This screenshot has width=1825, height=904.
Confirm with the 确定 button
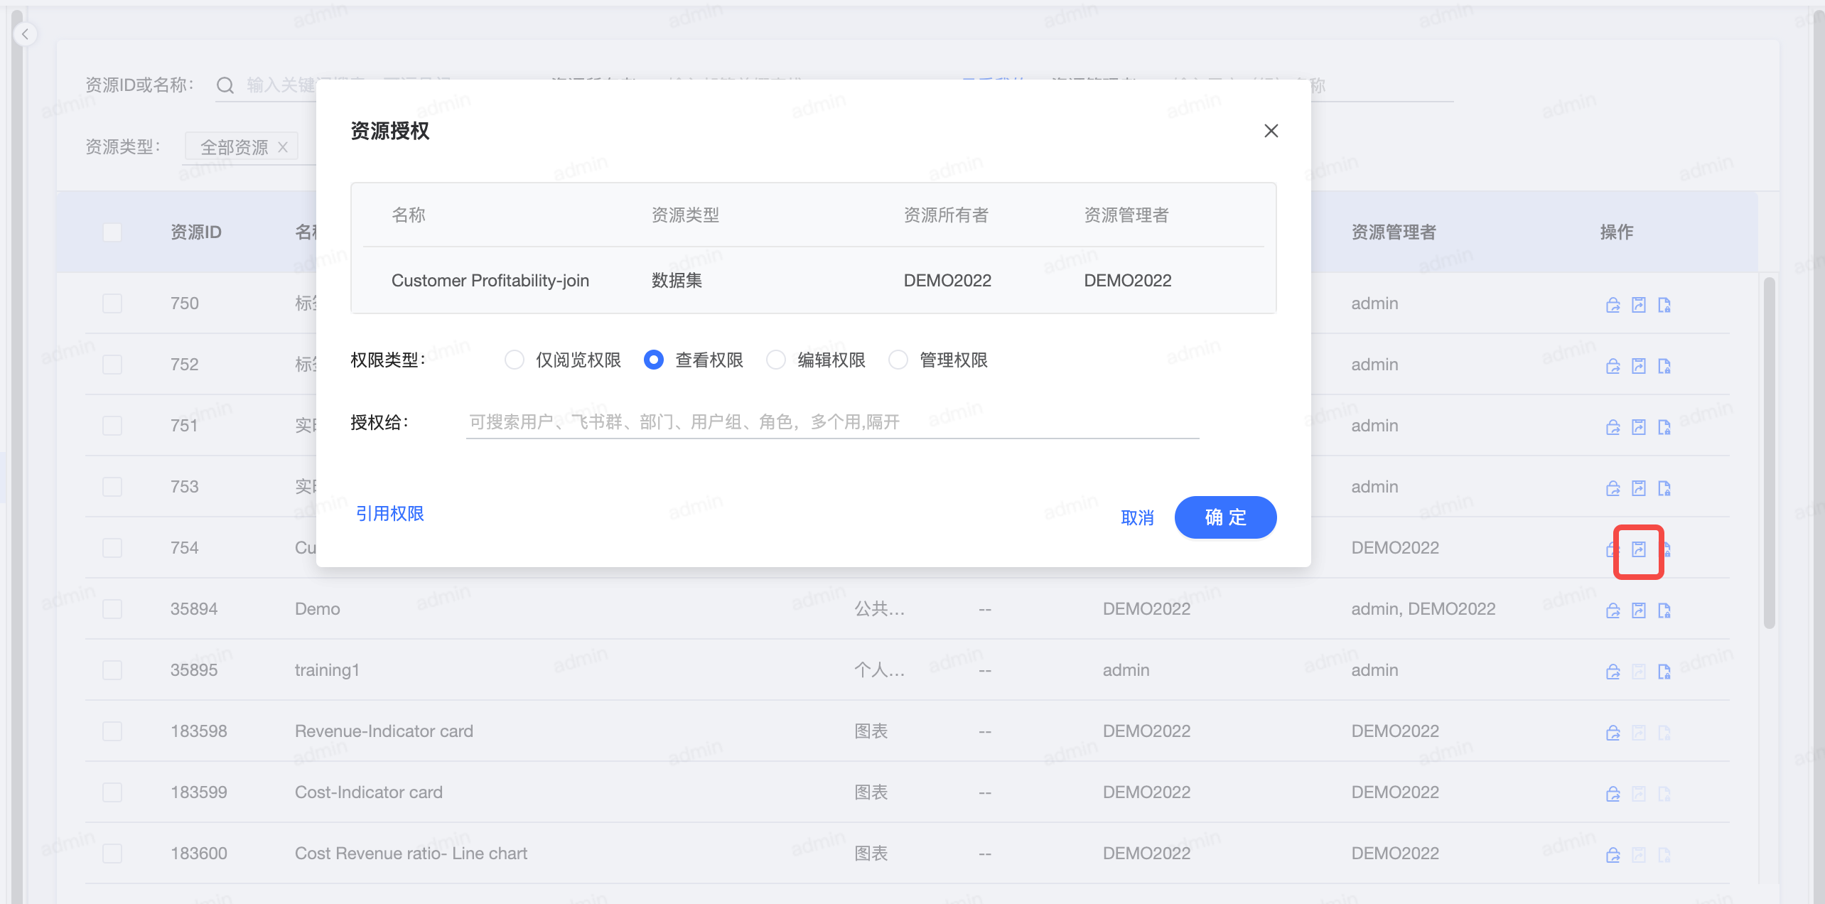[1225, 517]
